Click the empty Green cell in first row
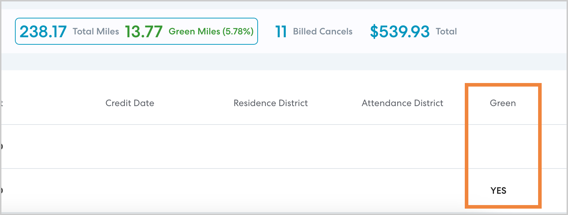The width and height of the screenshot is (568, 215). pos(503,147)
